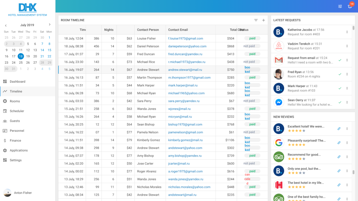
Task: Open more options for Excellent hotel review
Action: point(347,128)
